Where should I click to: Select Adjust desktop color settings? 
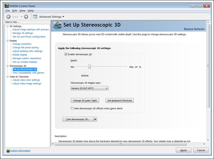(x=27, y=51)
